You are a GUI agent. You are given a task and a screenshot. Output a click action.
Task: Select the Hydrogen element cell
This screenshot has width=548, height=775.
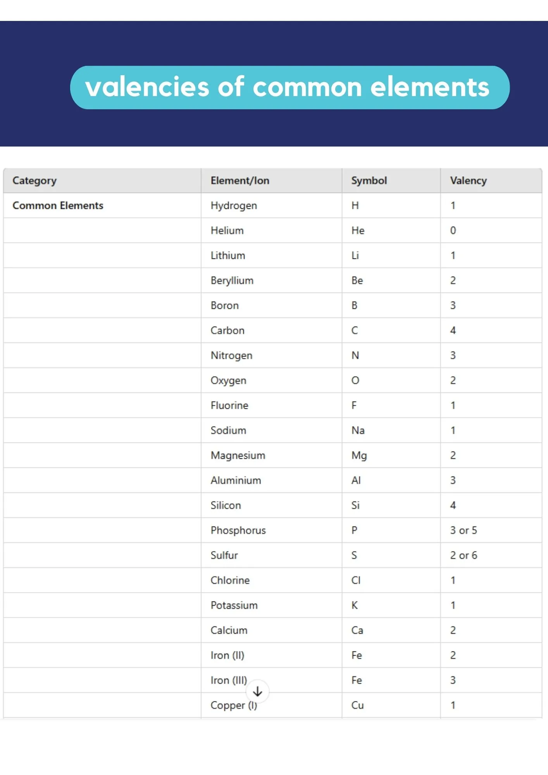tap(234, 205)
